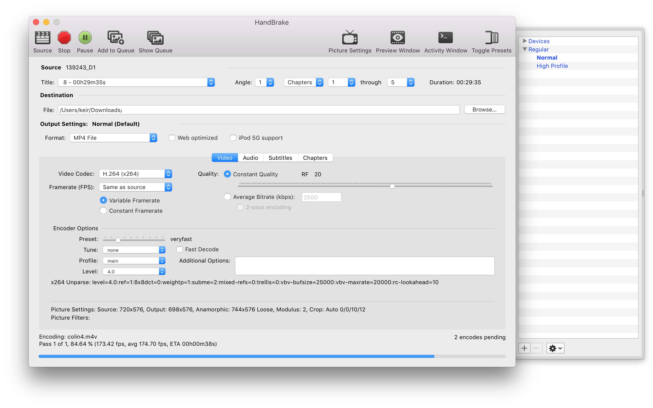Image resolution: width=653 pixels, height=408 pixels.
Task: Tick the 2-pass encoding checkbox
Action: click(x=240, y=207)
